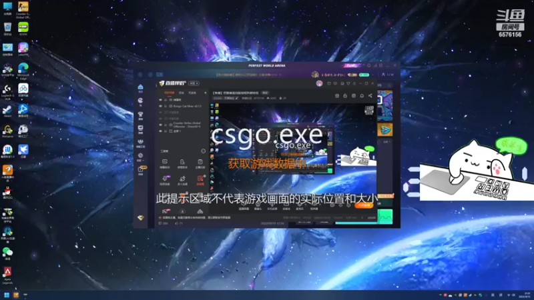The width and height of the screenshot is (534, 300).
Task: Lock the Counter-Strike Global Offensive source
Action: tap(166, 125)
